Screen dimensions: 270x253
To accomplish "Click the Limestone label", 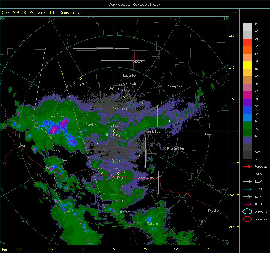I will pyautogui.click(x=57, y=116).
